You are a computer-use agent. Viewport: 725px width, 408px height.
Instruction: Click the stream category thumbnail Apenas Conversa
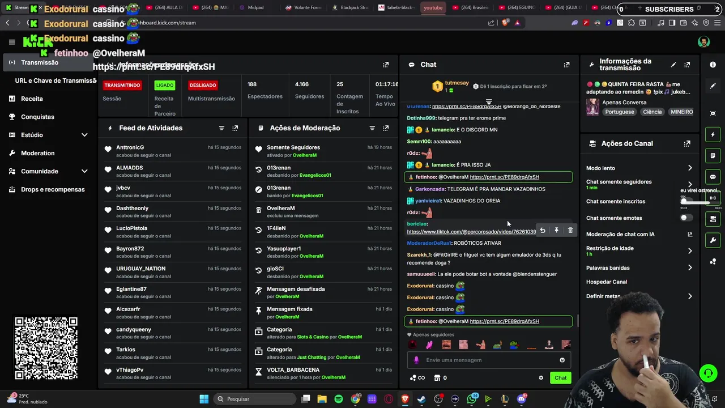point(592,107)
